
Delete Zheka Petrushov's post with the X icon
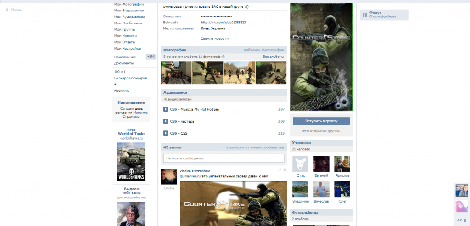[x=285, y=170]
